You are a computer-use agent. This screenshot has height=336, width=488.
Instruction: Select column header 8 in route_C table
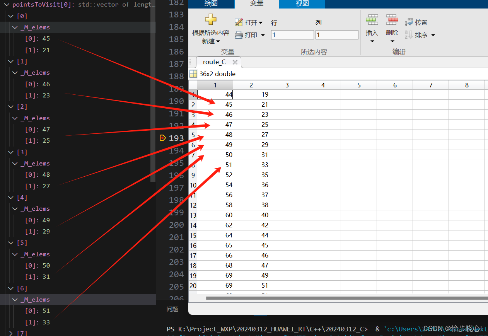[467, 85]
